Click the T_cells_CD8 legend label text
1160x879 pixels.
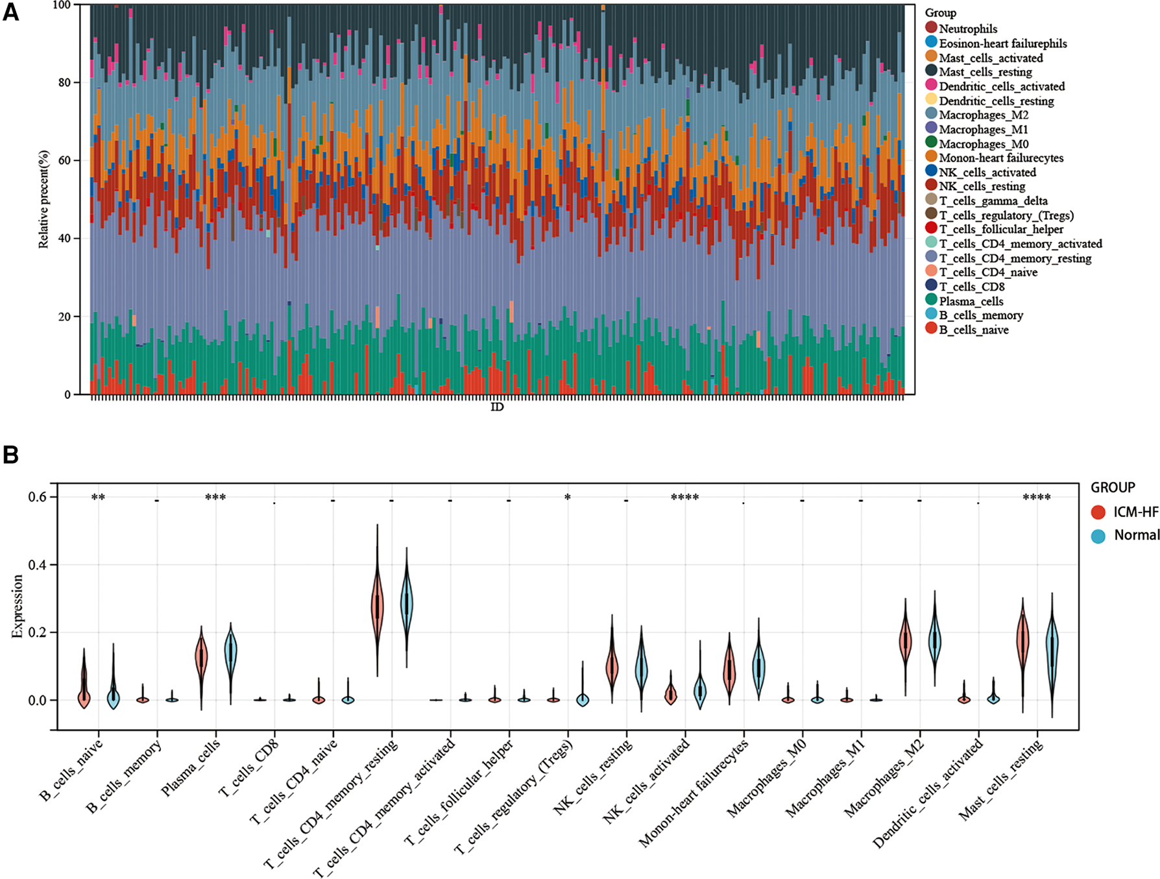972,287
